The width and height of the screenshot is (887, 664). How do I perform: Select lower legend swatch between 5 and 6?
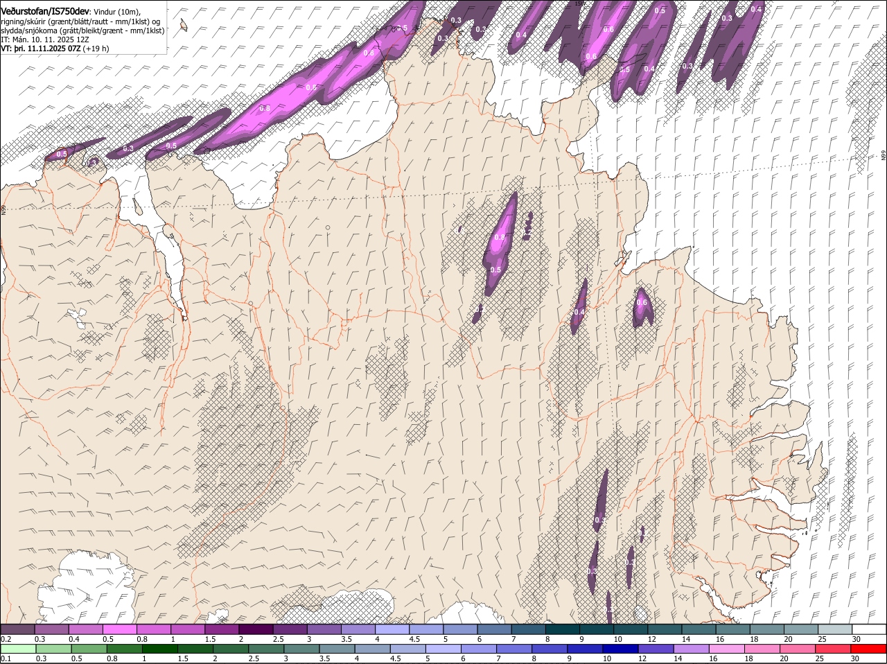[x=444, y=649]
